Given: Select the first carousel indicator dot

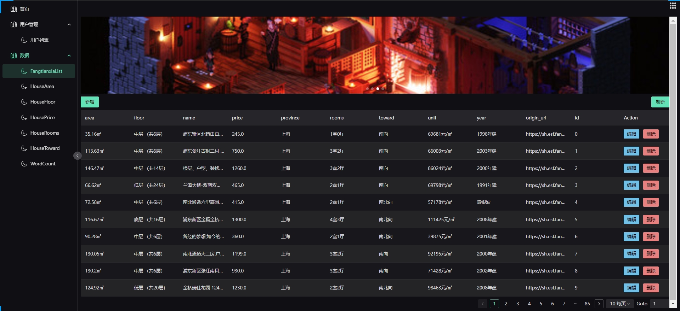Looking at the screenshot, I should pos(367,89).
